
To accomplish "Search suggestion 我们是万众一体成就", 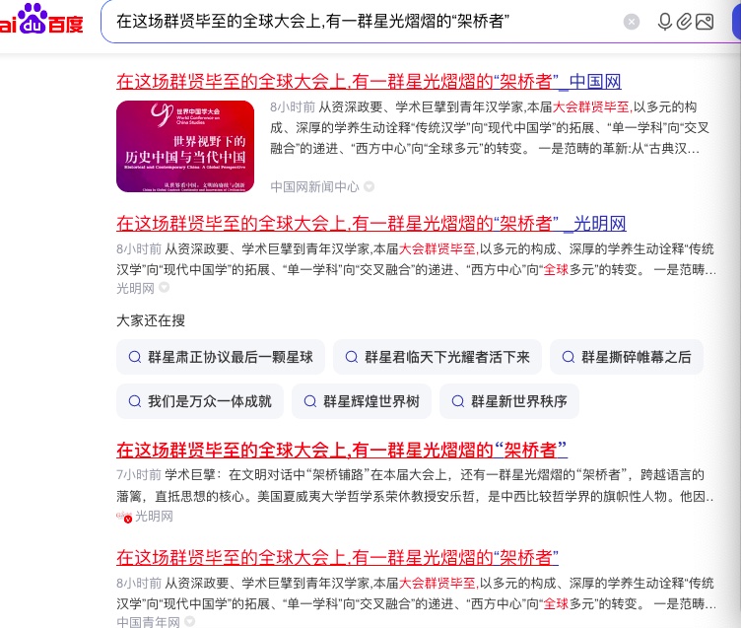I will (200, 401).
